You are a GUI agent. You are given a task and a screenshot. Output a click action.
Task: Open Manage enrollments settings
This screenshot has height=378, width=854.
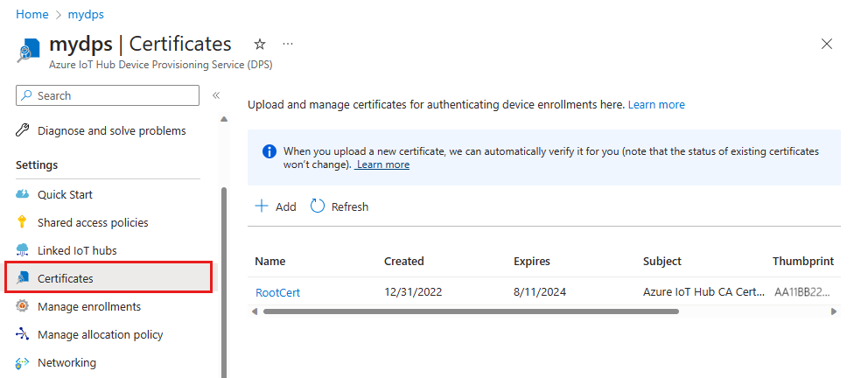89,306
